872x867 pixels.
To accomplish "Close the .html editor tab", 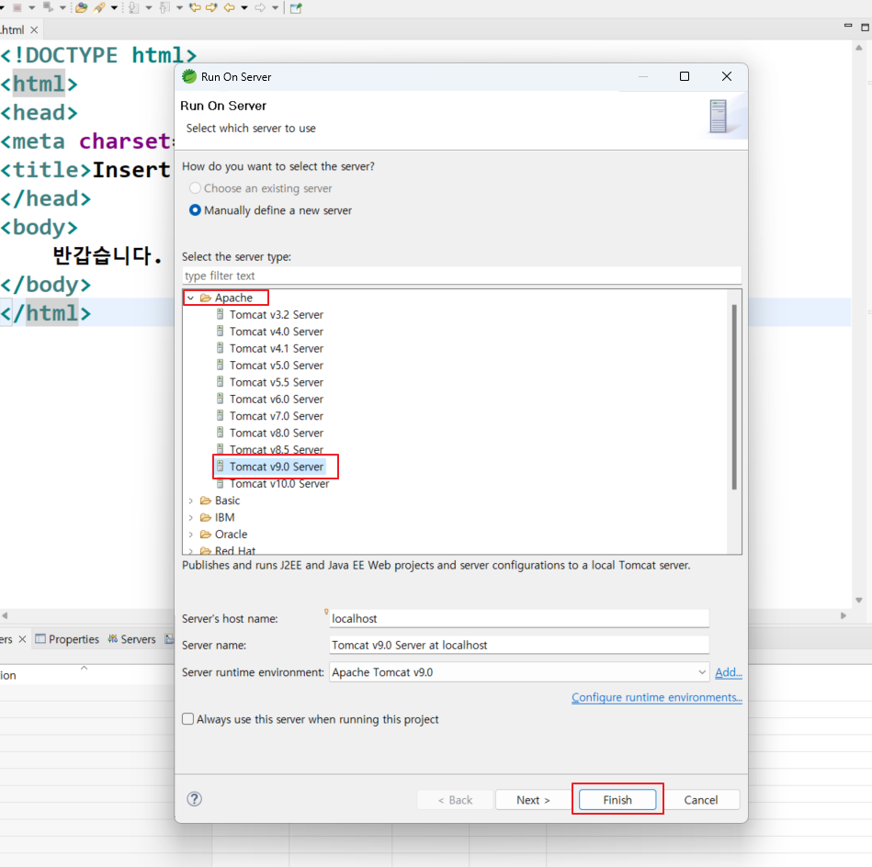I will [34, 30].
